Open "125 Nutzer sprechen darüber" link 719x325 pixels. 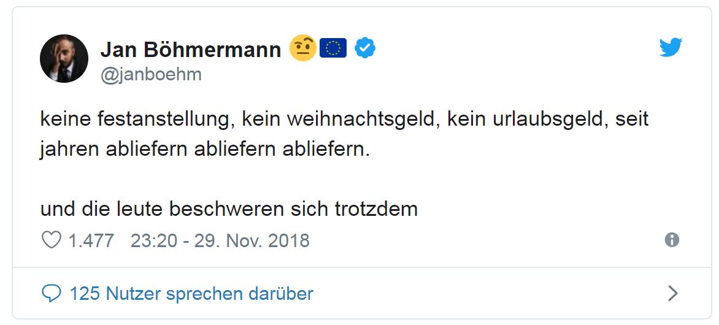[x=191, y=294]
